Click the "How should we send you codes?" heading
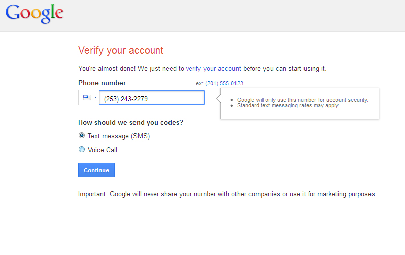405x255 pixels. point(130,123)
